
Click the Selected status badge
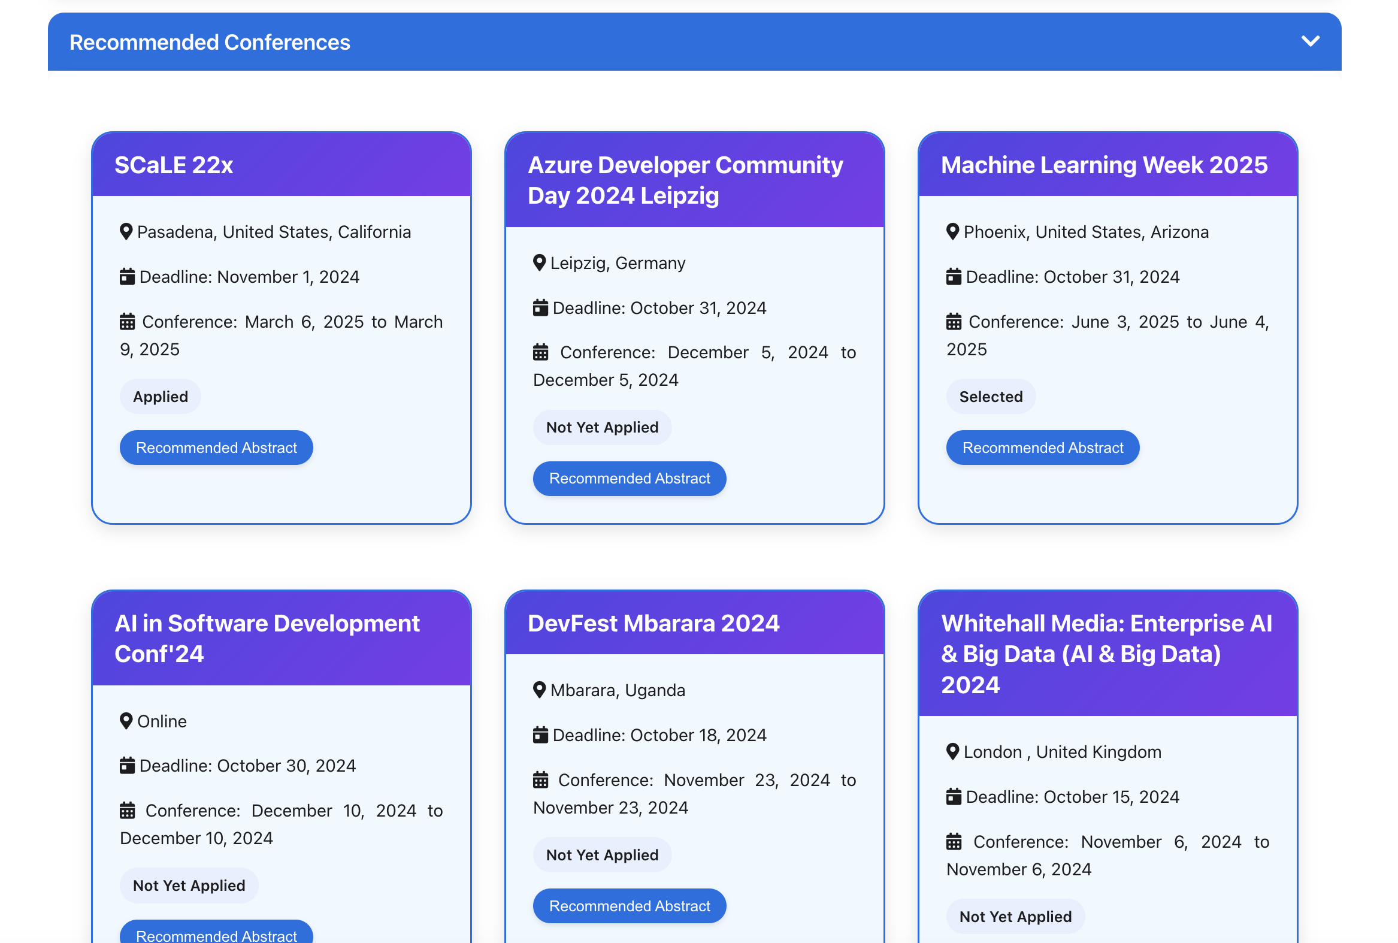[x=991, y=397]
